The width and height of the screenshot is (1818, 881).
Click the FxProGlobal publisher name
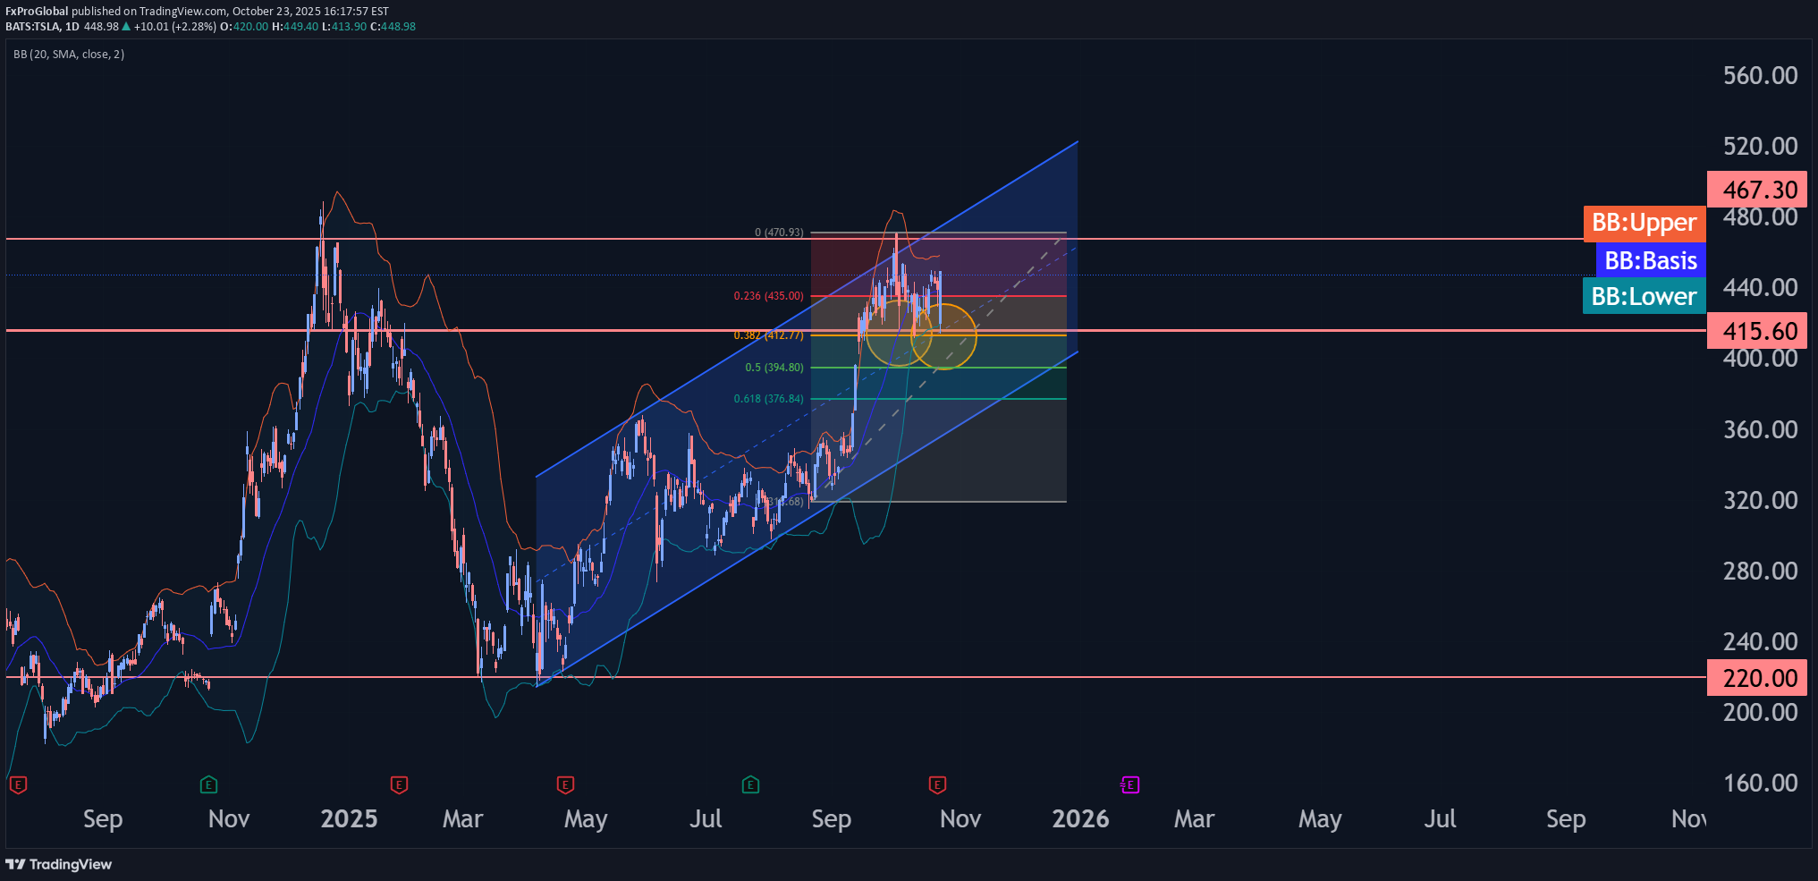pos(37,12)
